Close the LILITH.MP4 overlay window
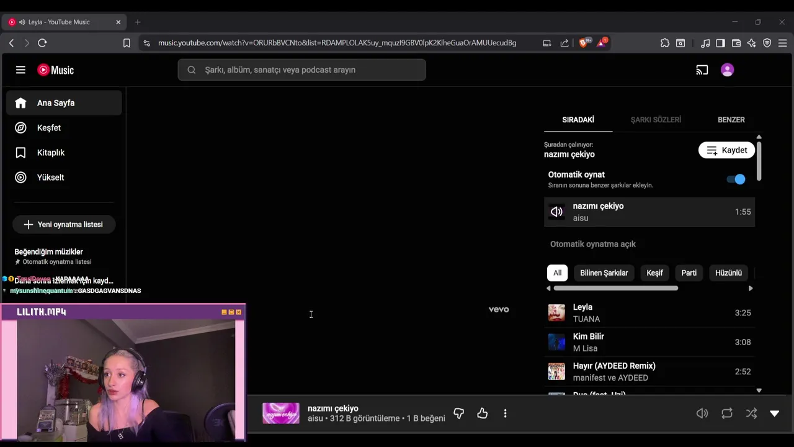Image resolution: width=794 pixels, height=447 pixels. click(239, 312)
